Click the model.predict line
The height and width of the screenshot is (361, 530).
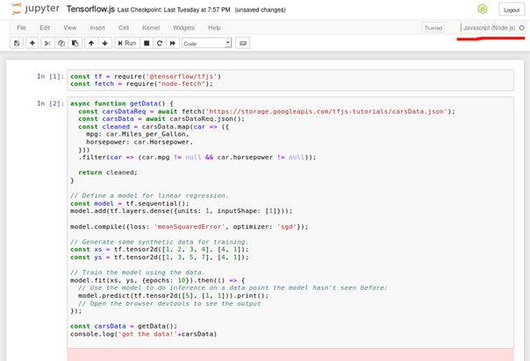(x=174, y=295)
